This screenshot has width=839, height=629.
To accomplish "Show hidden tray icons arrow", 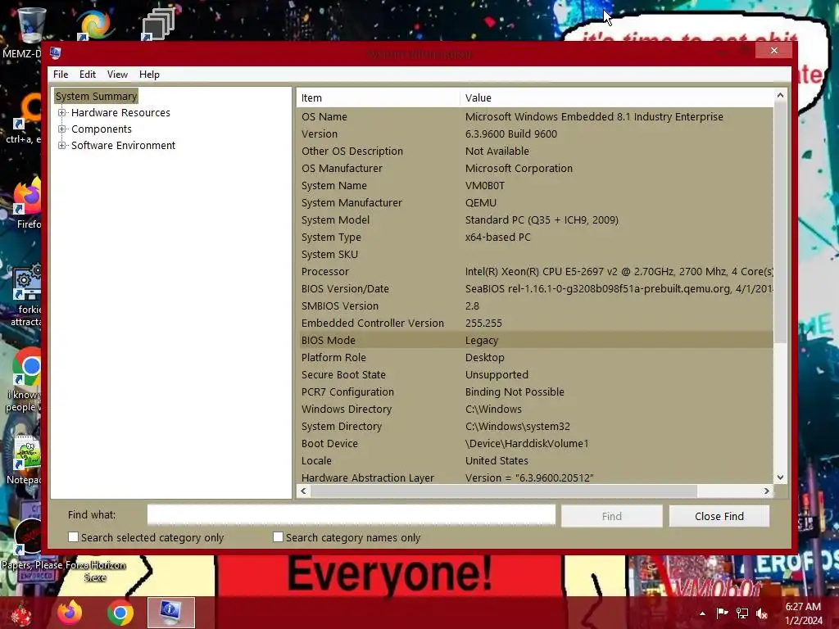I will click(702, 613).
